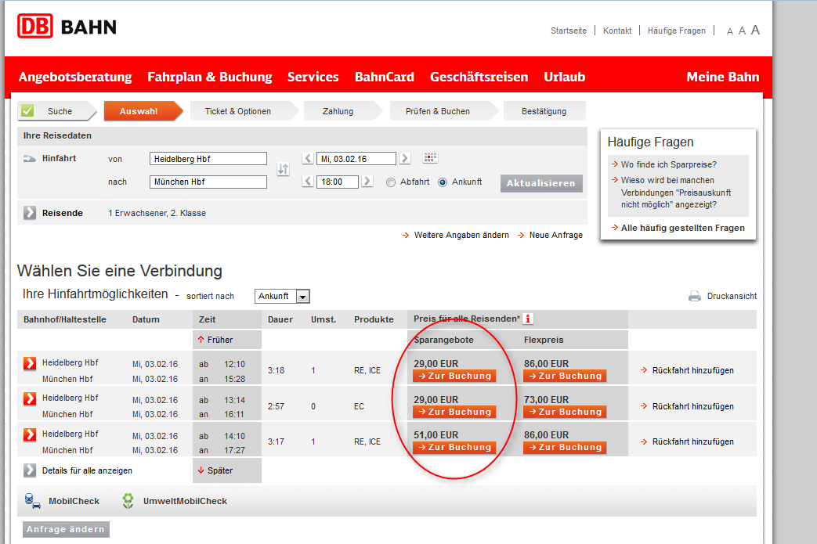Open Fahrplan & Buchung menu
This screenshot has height=544, width=817.
(209, 77)
